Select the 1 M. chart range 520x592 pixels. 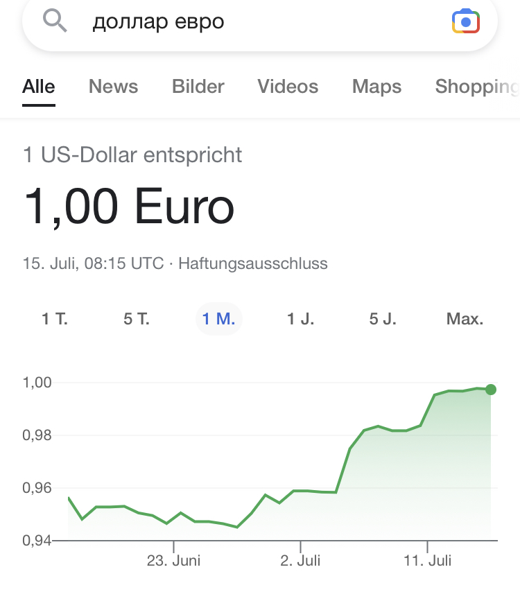218,319
